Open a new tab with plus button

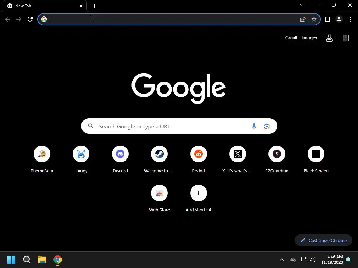[x=94, y=6]
